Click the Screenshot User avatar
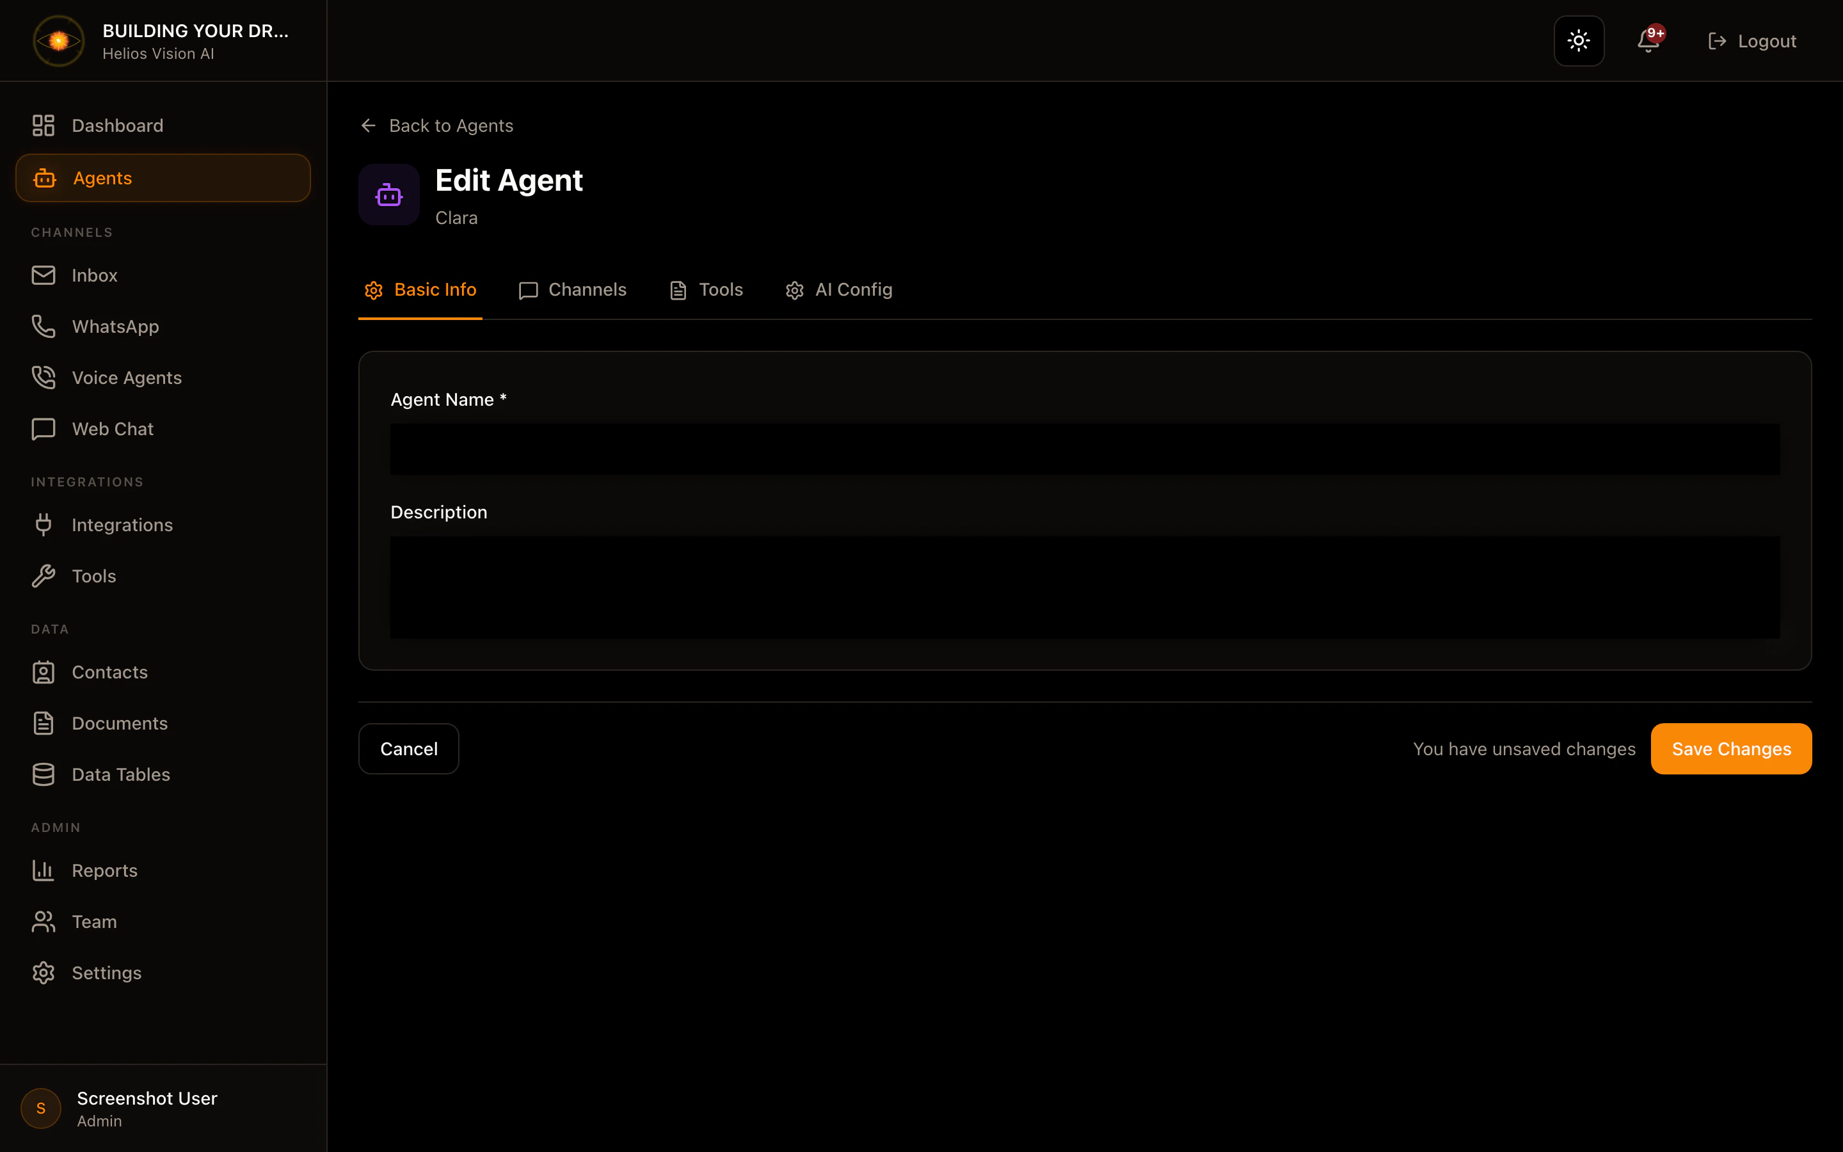Viewport: 1843px width, 1152px height. pos(40,1108)
